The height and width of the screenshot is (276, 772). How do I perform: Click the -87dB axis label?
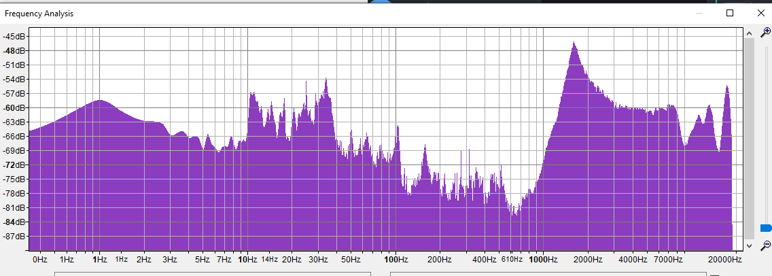click(x=15, y=237)
